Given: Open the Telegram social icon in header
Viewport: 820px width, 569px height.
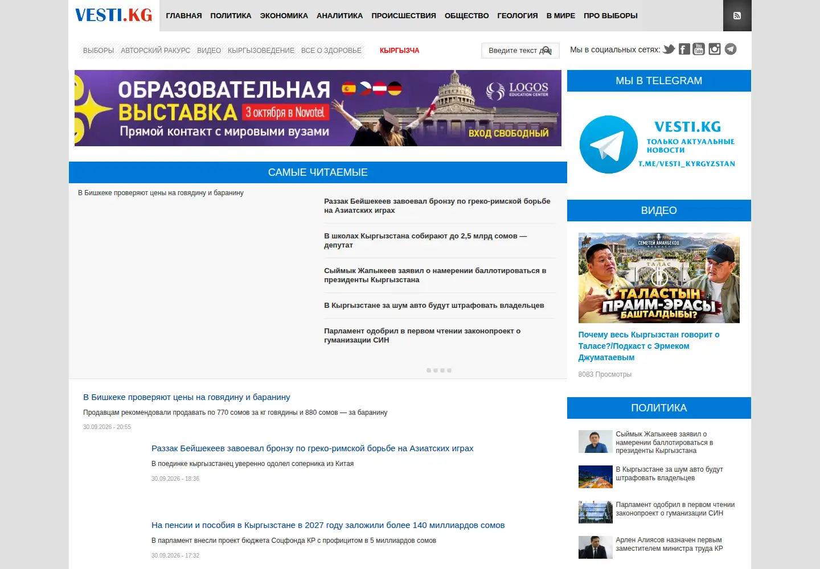Looking at the screenshot, I should coord(731,50).
